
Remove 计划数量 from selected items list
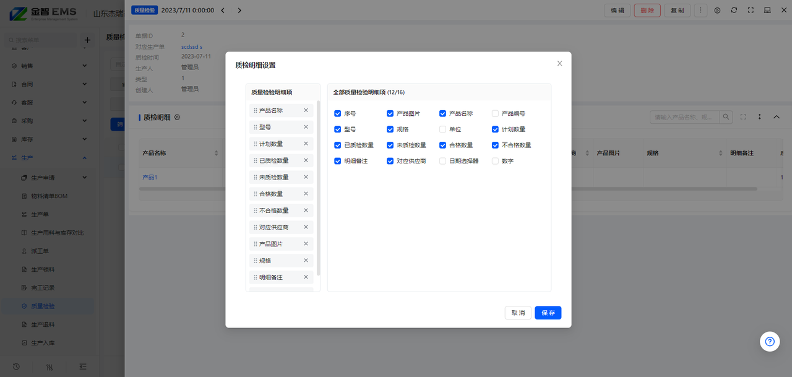click(306, 144)
